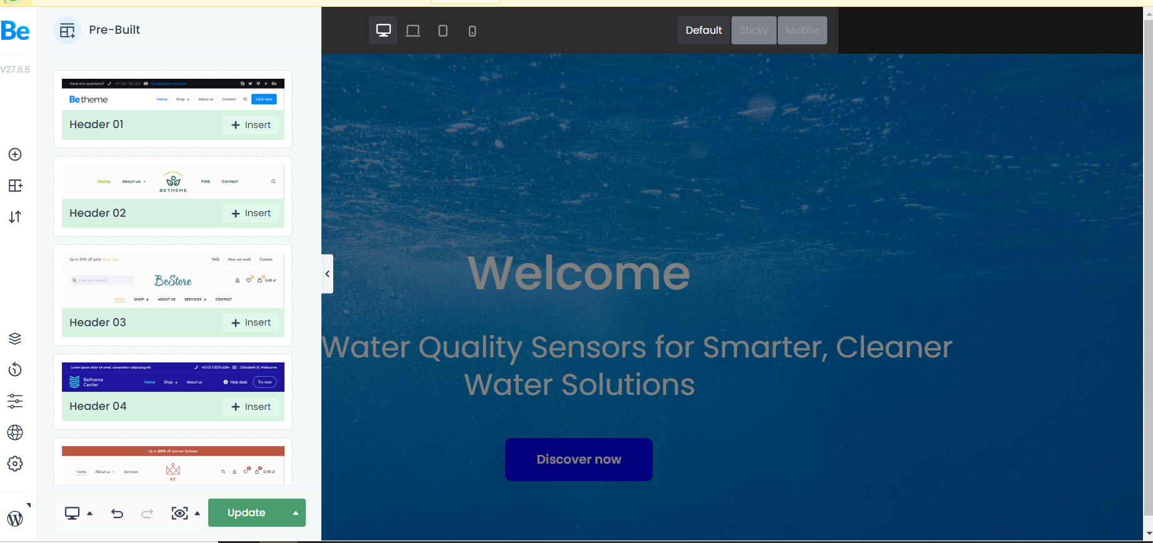Open the revisions history icon
This screenshot has width=1153, height=543.
[x=15, y=370]
